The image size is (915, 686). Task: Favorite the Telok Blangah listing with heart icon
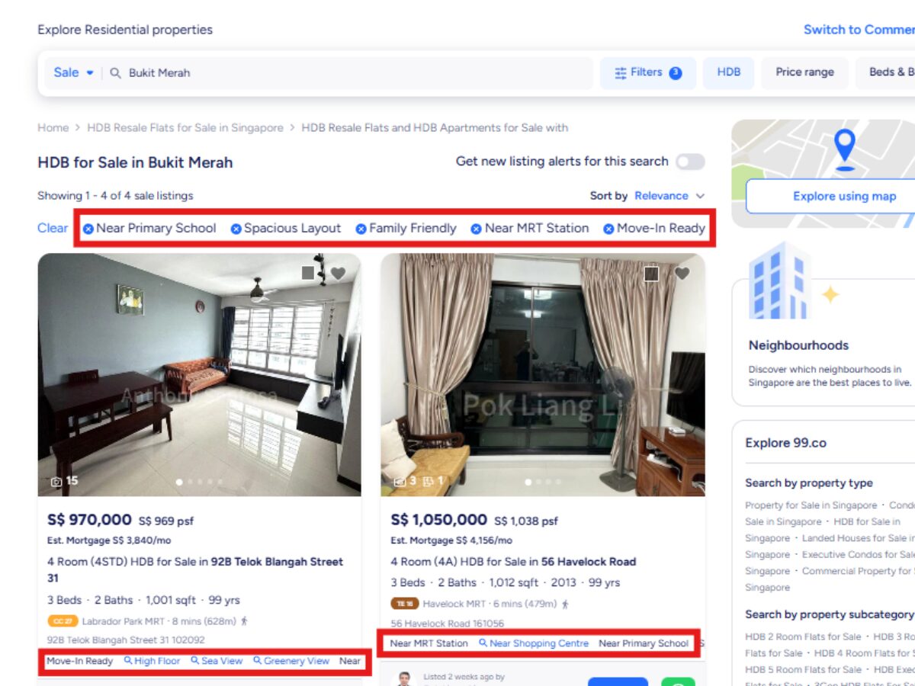(338, 273)
